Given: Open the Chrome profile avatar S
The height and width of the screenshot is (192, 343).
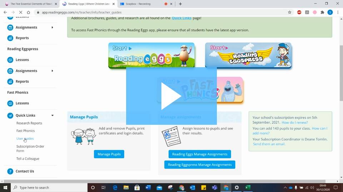Looking at the screenshot, I should point(330,12).
